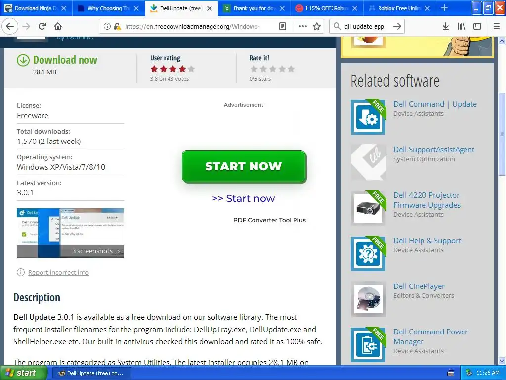Open the 3 screenshots thumbnail

(70, 233)
